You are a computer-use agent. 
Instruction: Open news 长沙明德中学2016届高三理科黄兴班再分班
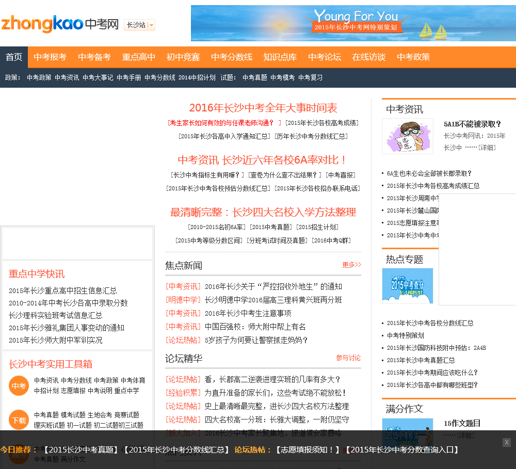pyautogui.click(x=273, y=300)
